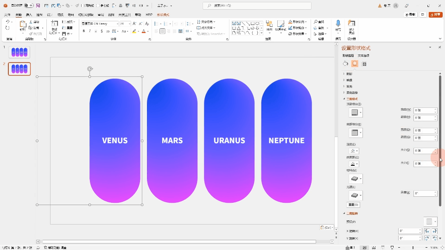This screenshot has height=250, width=445.
Task: Click the Undo arrow icon
Action: click(7, 22)
